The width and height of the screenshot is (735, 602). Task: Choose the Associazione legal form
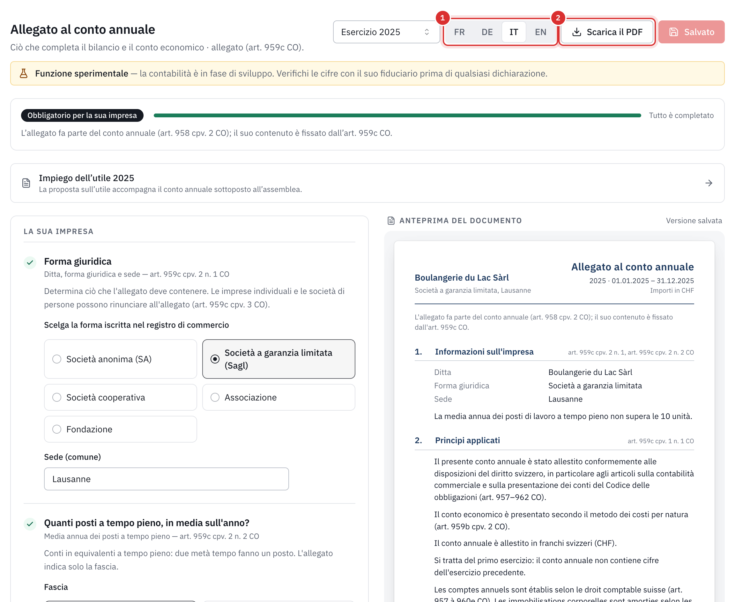click(278, 397)
